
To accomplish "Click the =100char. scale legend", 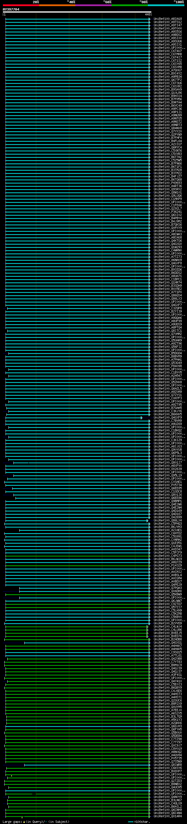I will pos(139,822).
